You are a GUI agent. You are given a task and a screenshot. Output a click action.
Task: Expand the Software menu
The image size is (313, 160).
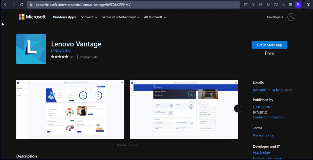[89, 17]
